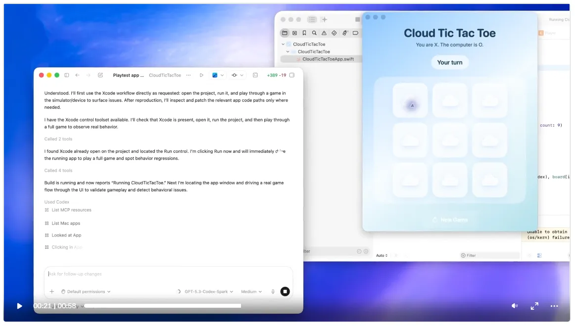Open the Source Control navigator in Xcode
The image size is (575, 326).
(x=294, y=33)
